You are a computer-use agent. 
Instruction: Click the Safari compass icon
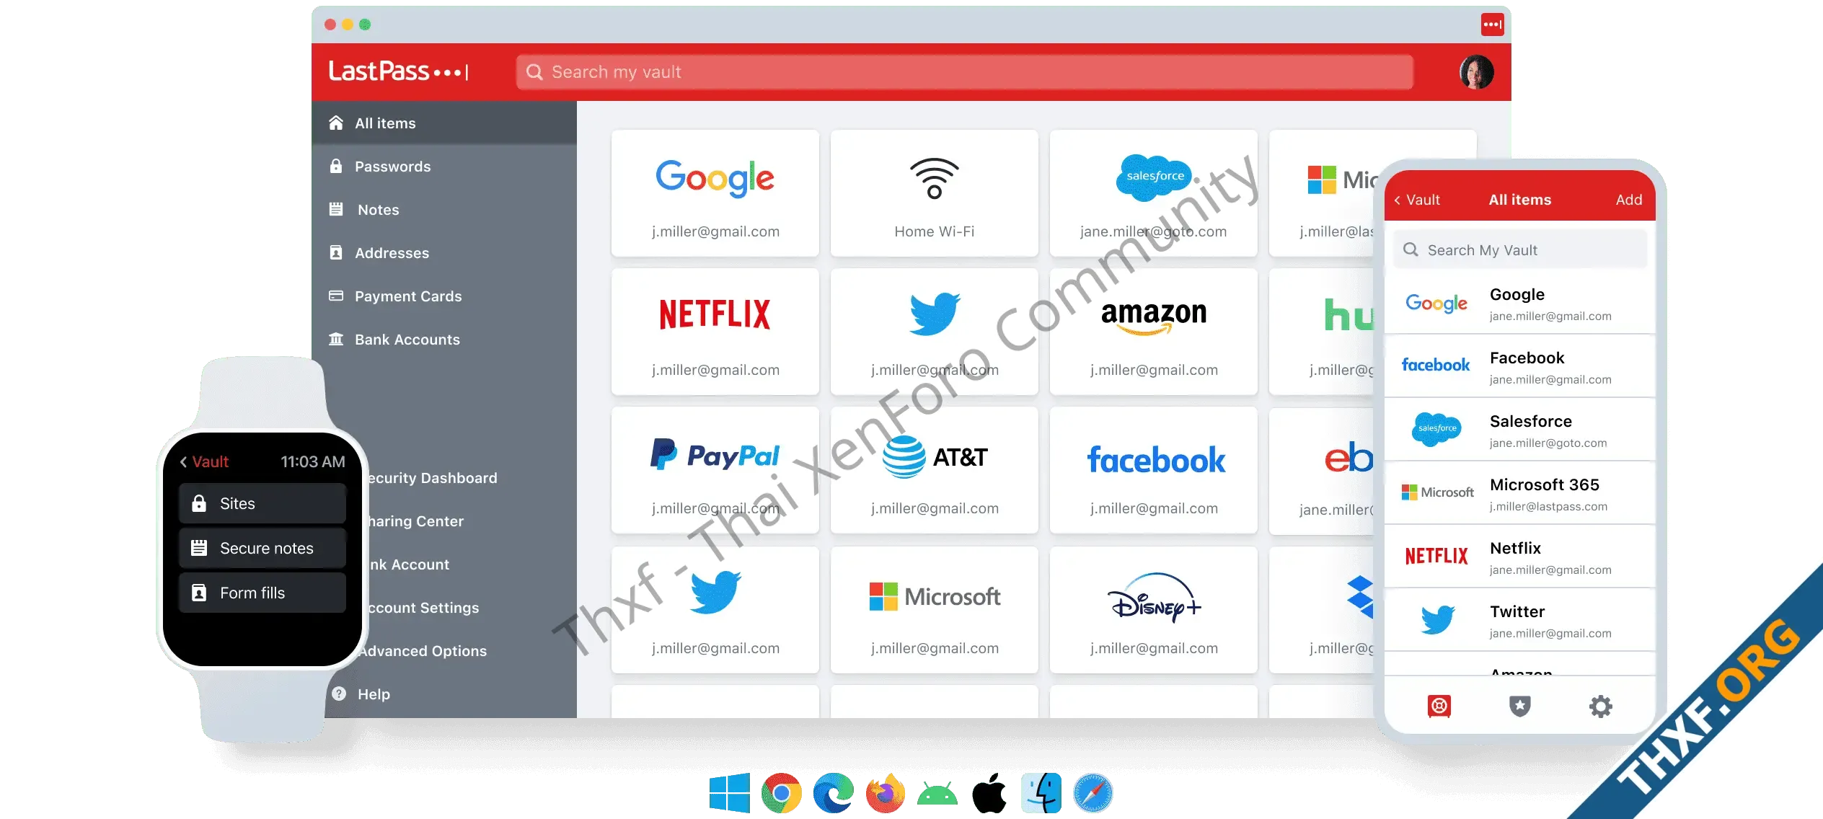pos(1093,793)
